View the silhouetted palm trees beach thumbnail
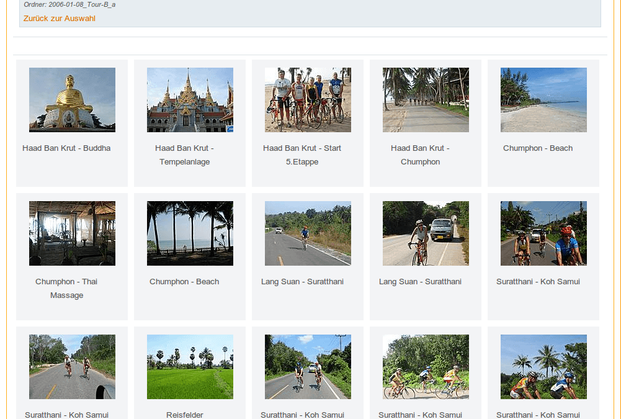This screenshot has width=621, height=419. tap(190, 233)
